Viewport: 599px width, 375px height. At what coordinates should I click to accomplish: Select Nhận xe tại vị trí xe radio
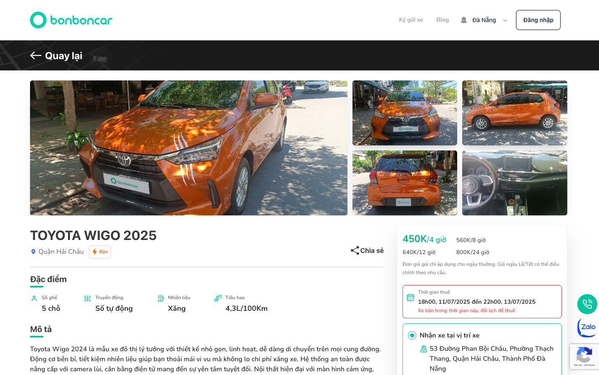click(412, 335)
